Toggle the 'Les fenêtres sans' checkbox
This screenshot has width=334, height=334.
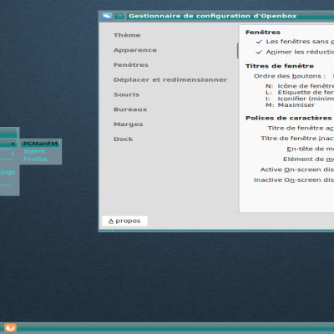point(259,42)
